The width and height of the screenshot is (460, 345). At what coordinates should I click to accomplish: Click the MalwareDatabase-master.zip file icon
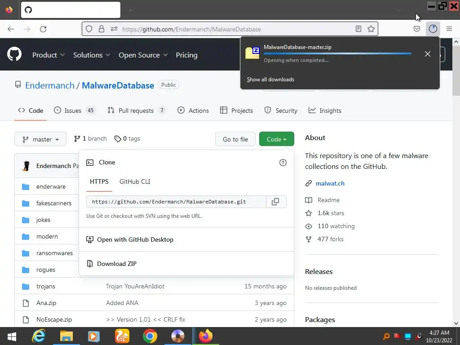252,53
